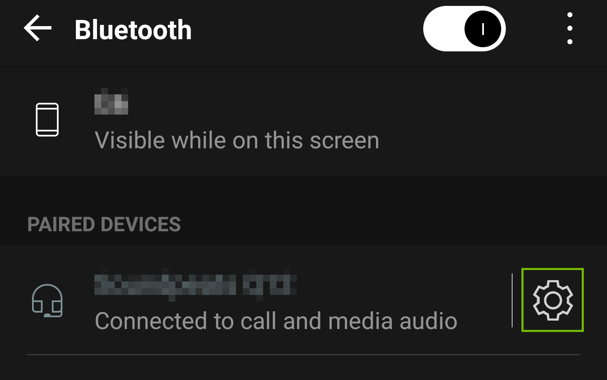607x380 pixels.
Task: Select the headphones icon under Paired Devices
Action: (x=47, y=301)
